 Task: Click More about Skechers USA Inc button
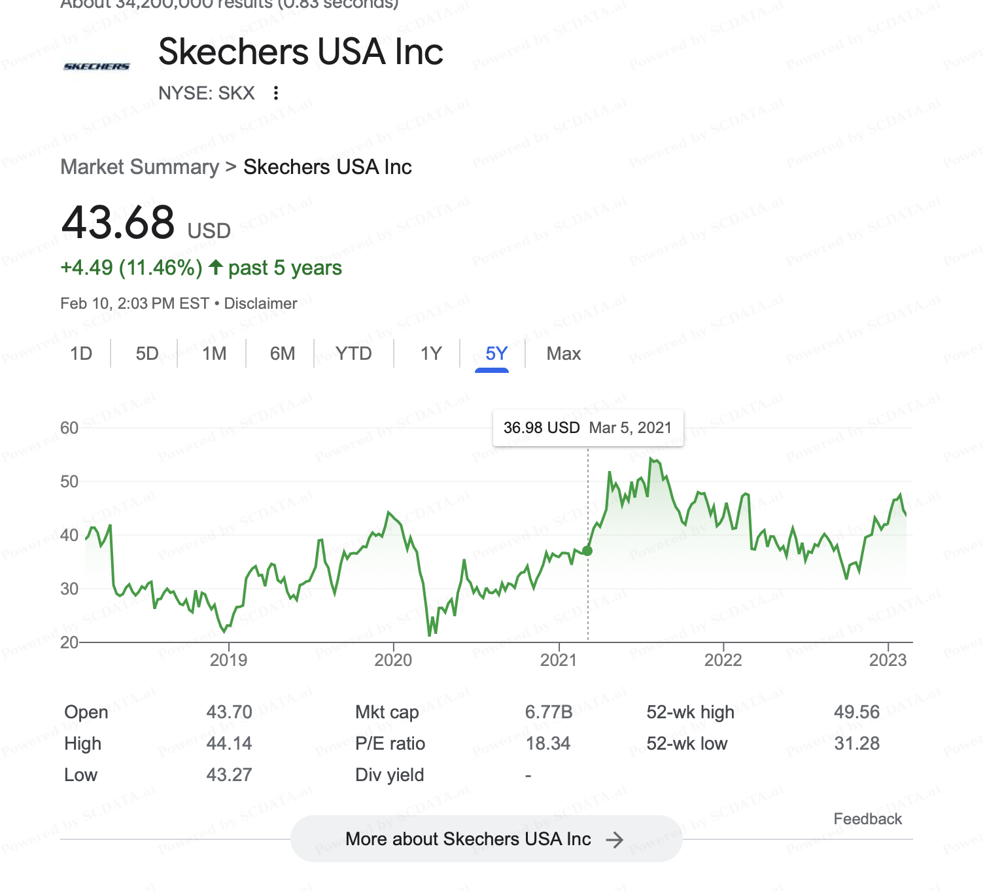[x=486, y=839]
